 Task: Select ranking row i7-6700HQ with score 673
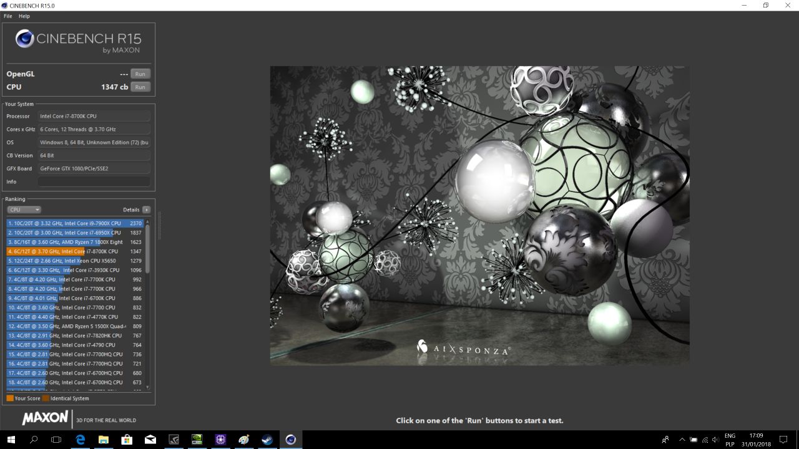75,382
